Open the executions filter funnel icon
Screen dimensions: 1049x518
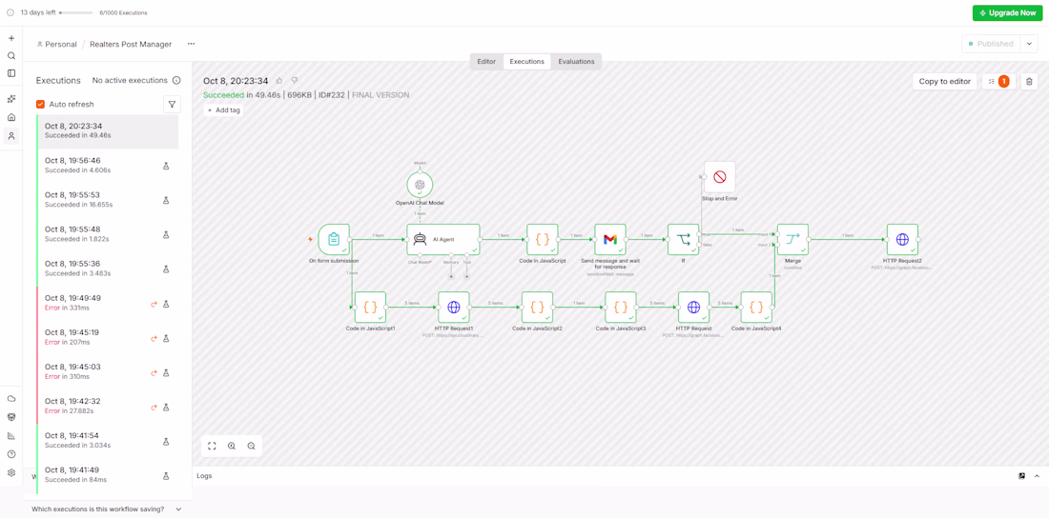tap(172, 105)
